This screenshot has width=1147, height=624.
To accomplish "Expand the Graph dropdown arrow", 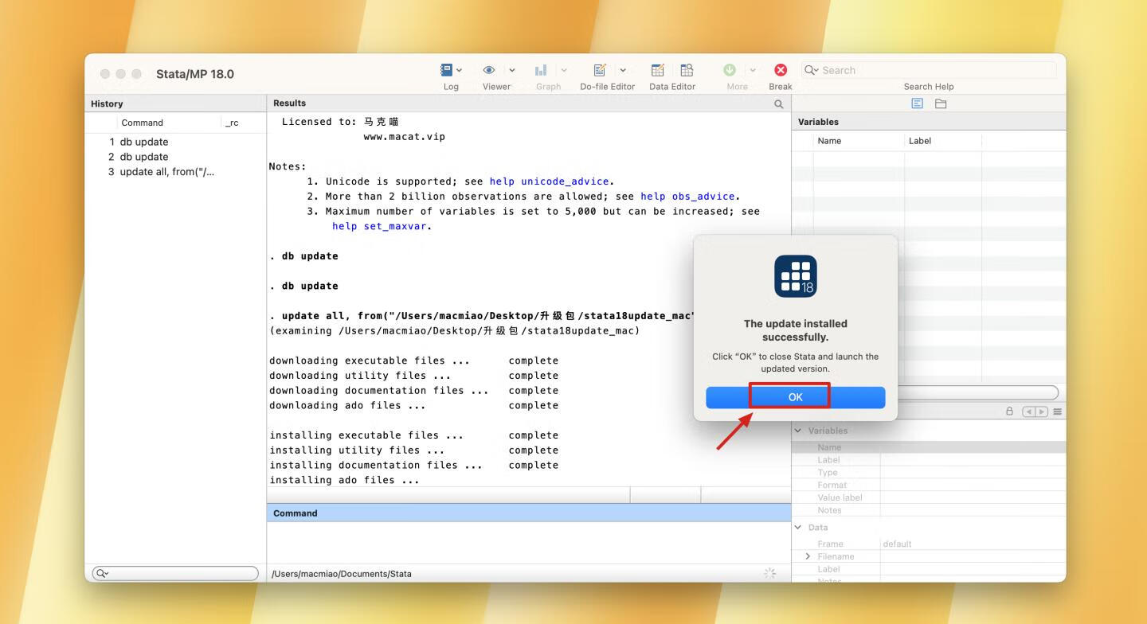I will pos(564,70).
